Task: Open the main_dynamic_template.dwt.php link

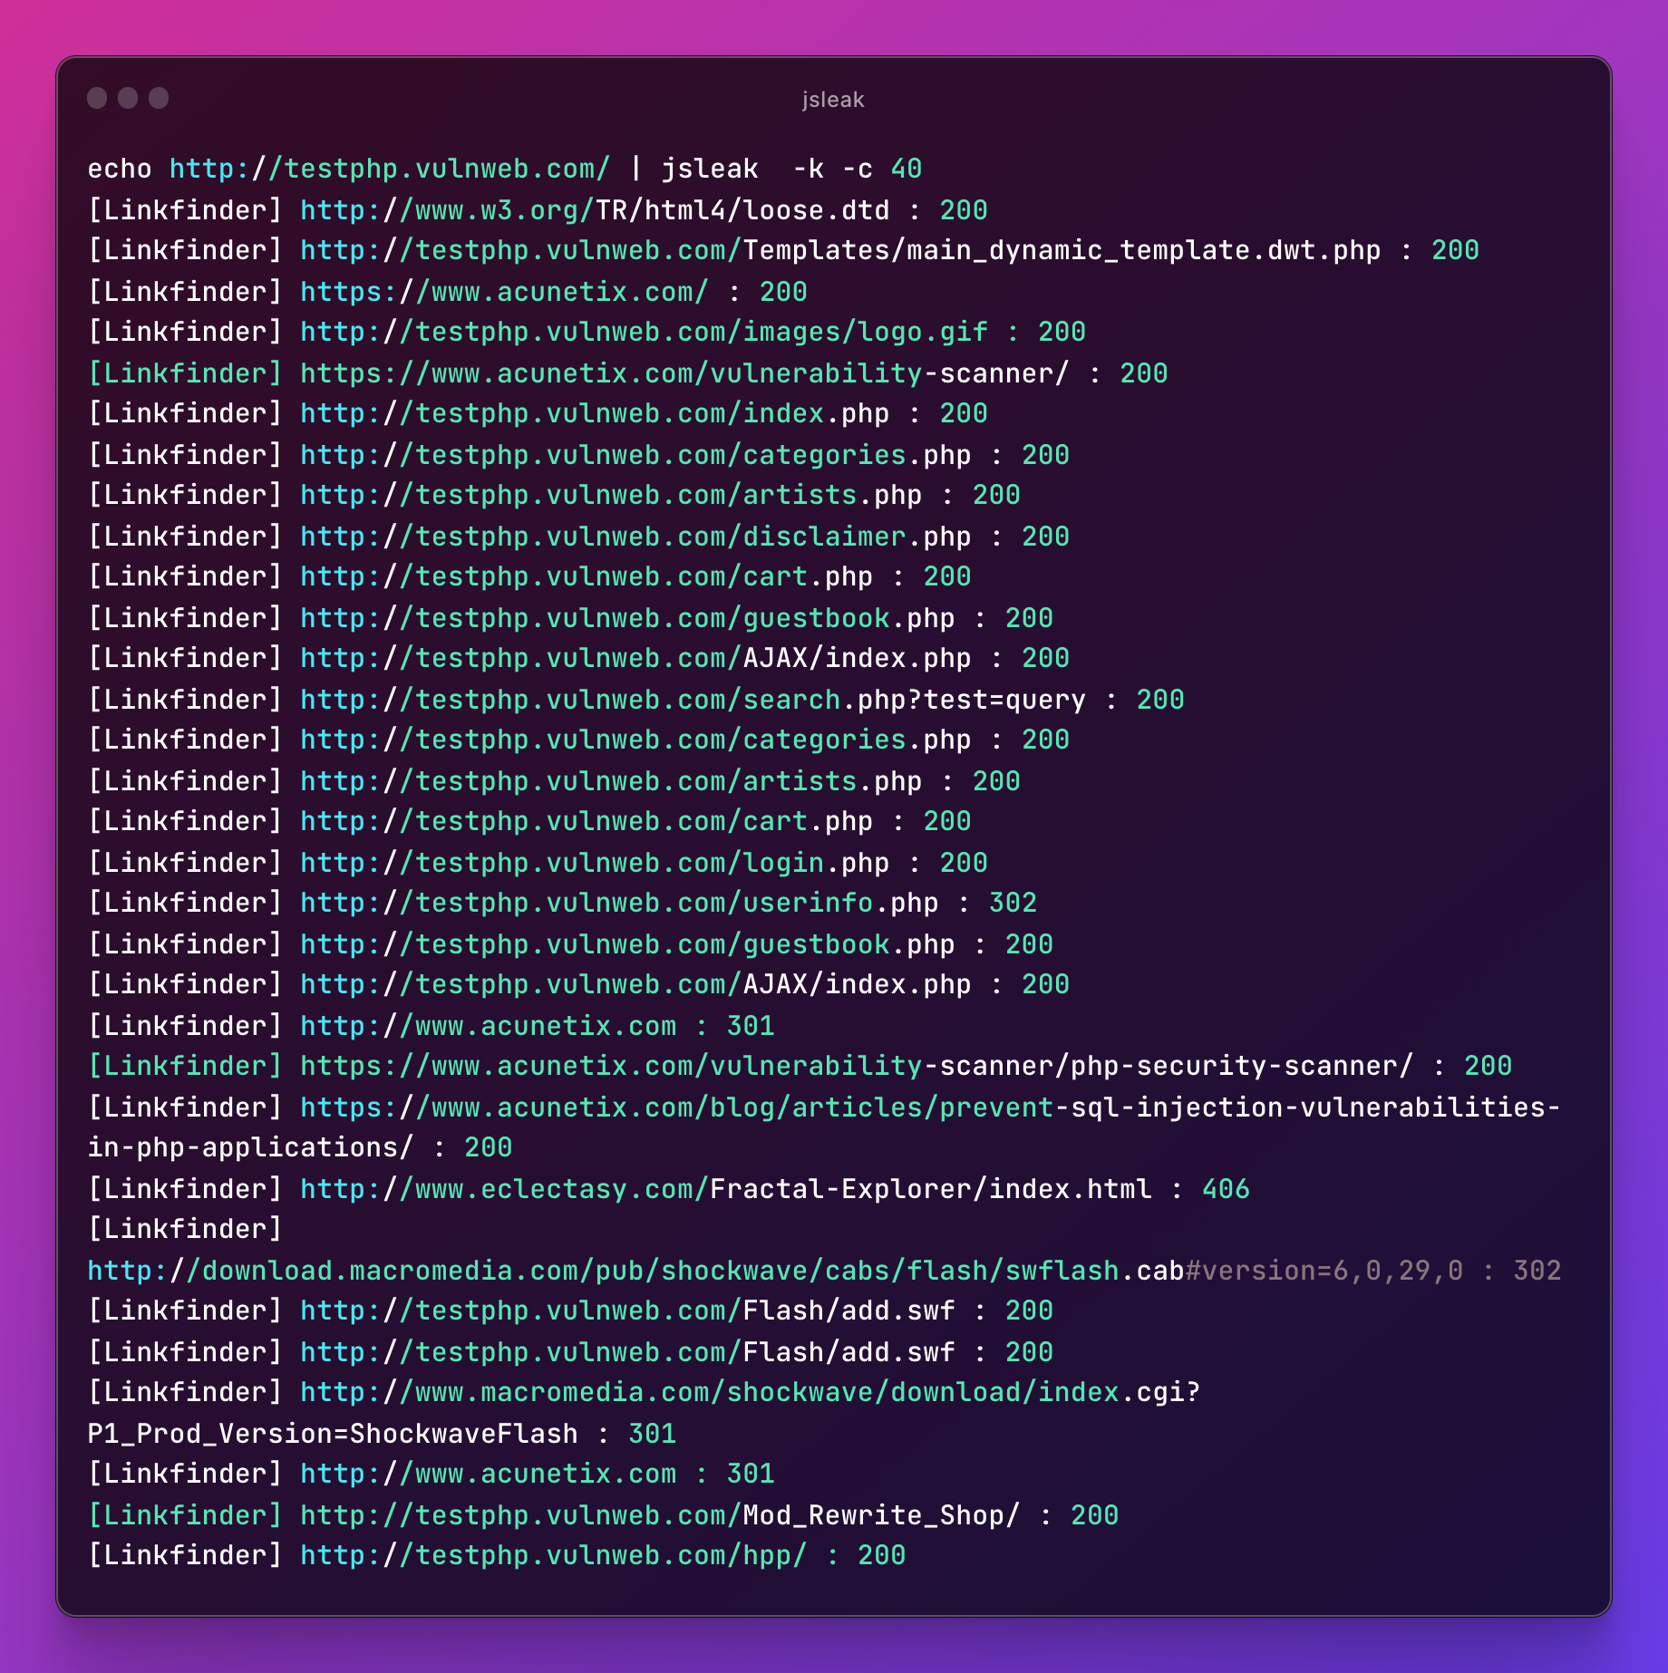Action: [840, 251]
